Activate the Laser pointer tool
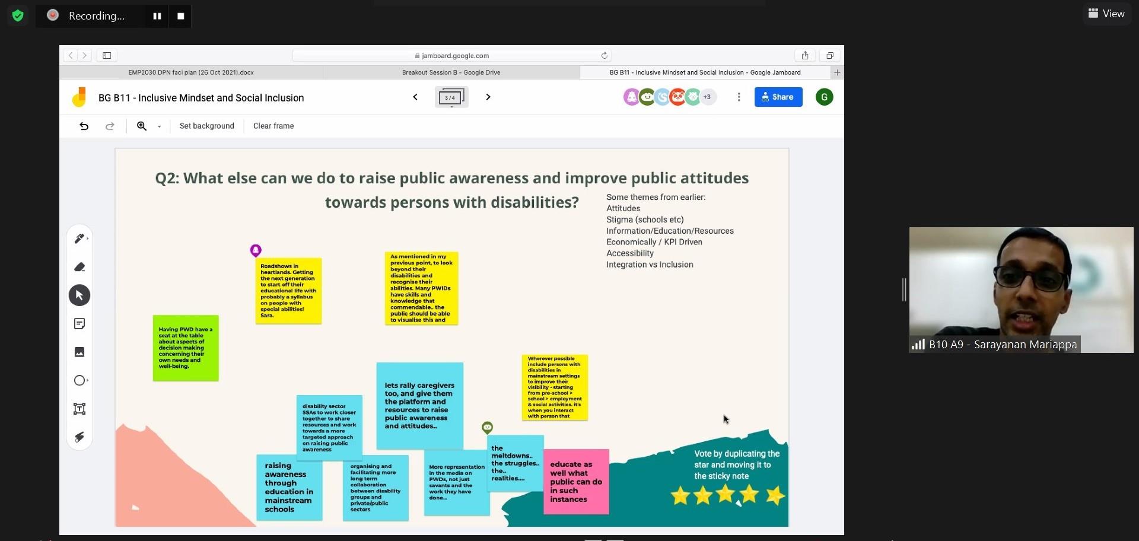 point(79,437)
